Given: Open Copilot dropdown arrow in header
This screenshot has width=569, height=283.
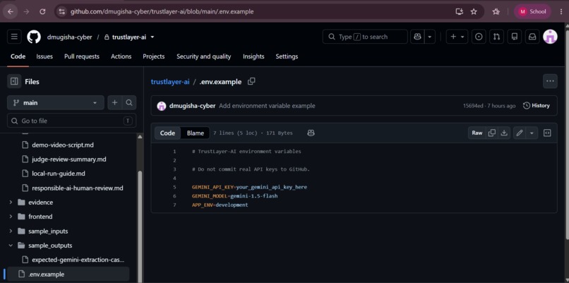Looking at the screenshot, I should coord(430,37).
